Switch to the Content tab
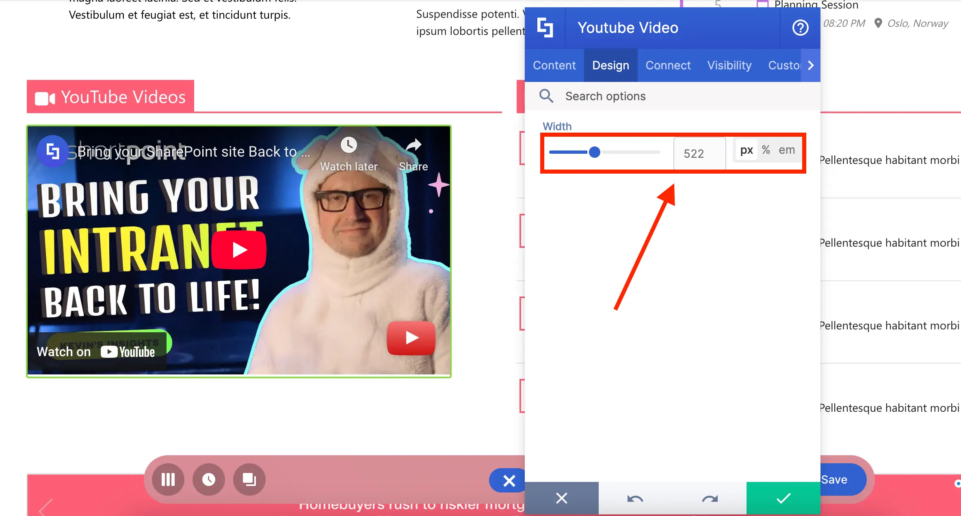 pos(554,65)
